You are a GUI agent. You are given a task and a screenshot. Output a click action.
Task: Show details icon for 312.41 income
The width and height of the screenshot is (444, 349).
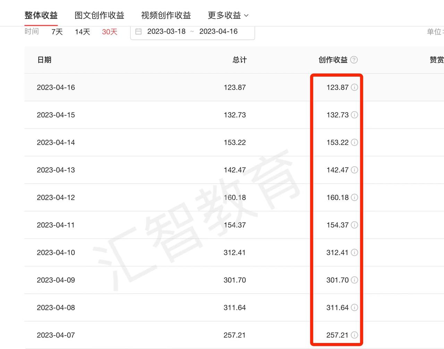click(x=354, y=252)
